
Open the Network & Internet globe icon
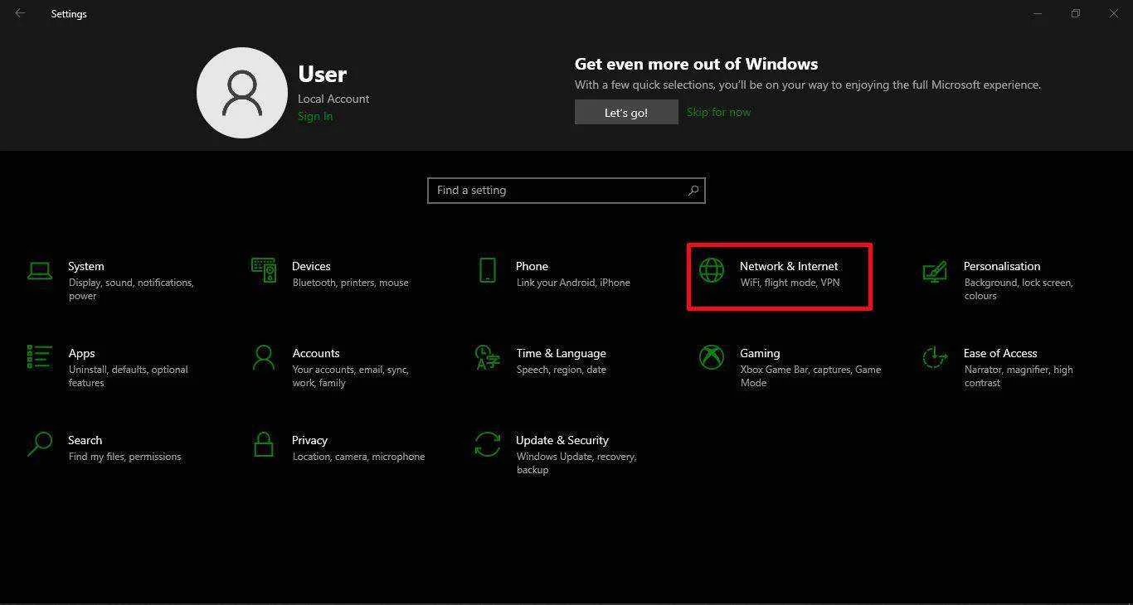coord(712,270)
